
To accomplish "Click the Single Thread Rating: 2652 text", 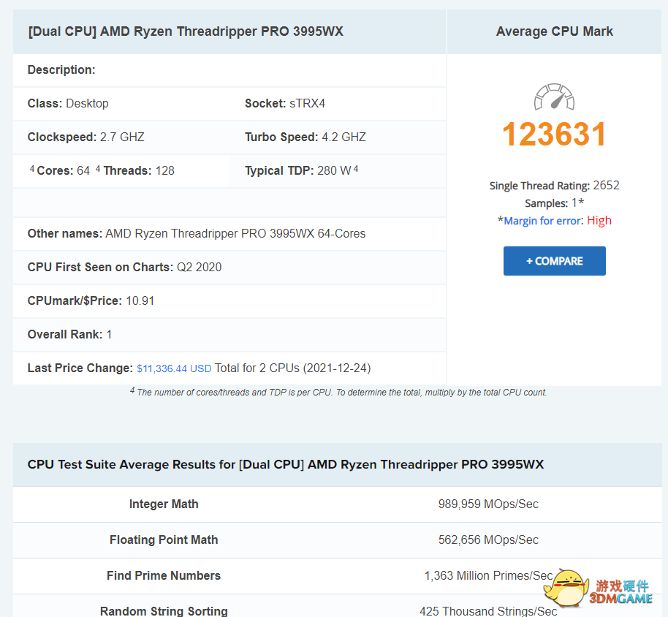I will click(554, 186).
